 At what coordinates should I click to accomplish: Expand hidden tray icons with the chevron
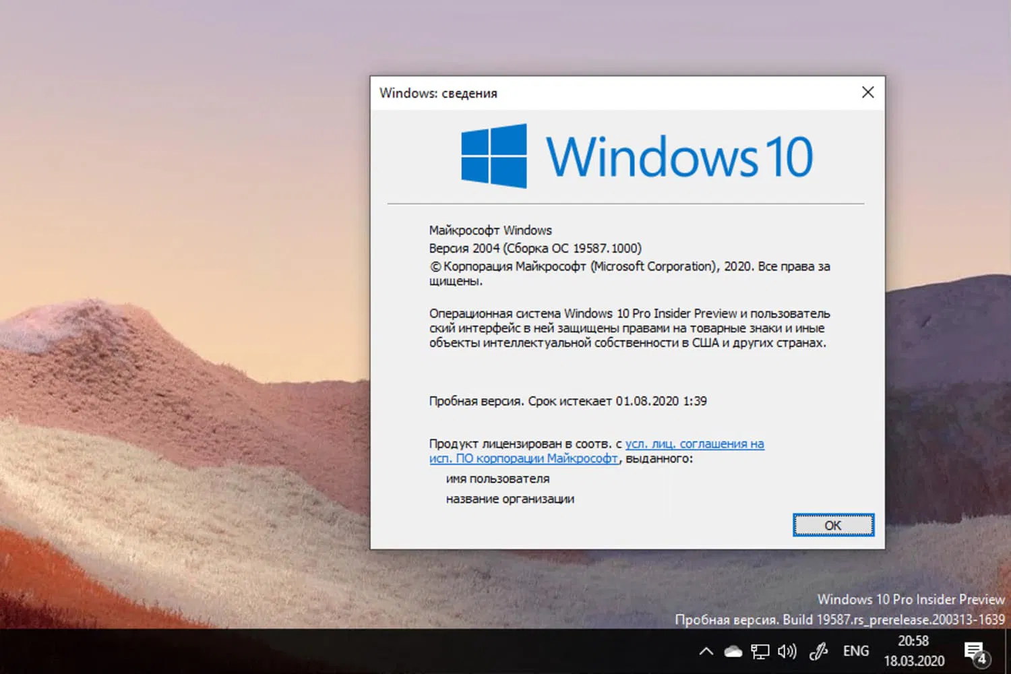706,651
